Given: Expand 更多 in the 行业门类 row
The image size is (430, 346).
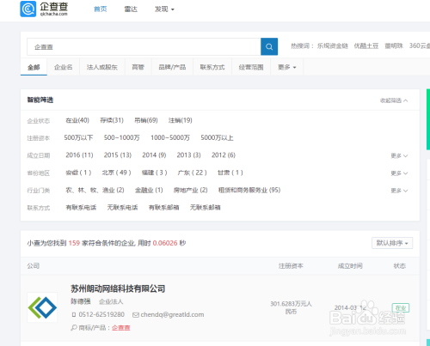Looking at the screenshot, I should 399,191.
